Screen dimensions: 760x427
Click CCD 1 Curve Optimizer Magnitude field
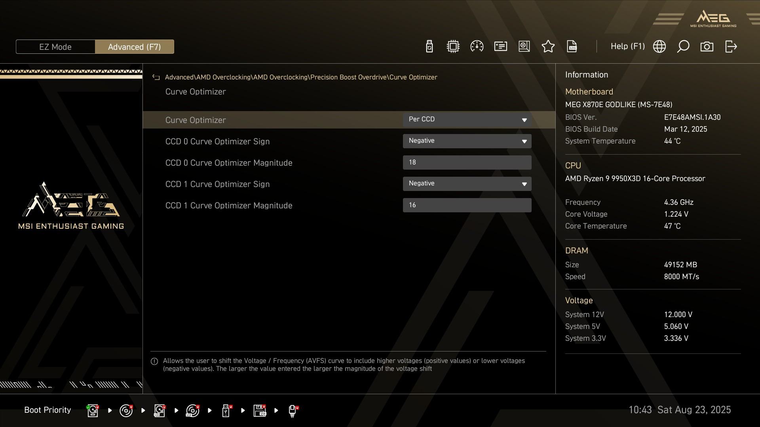click(x=467, y=205)
